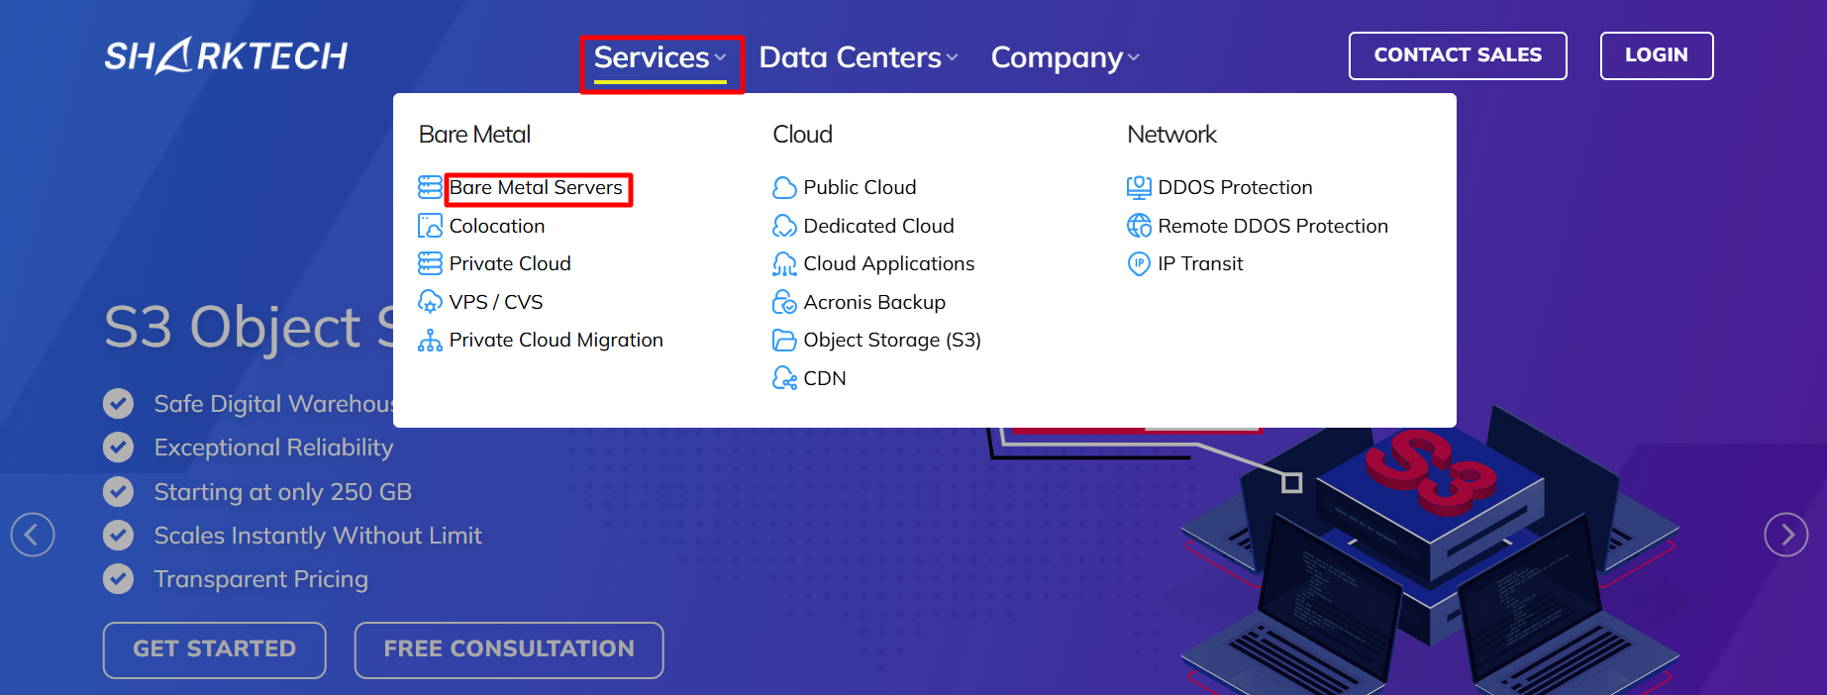
Task: Click the Acronis Backup icon
Action: pyautogui.click(x=784, y=302)
